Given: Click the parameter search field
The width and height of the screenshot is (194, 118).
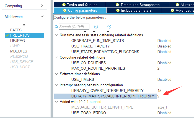Looking at the screenshot, I should [x=74, y=27].
